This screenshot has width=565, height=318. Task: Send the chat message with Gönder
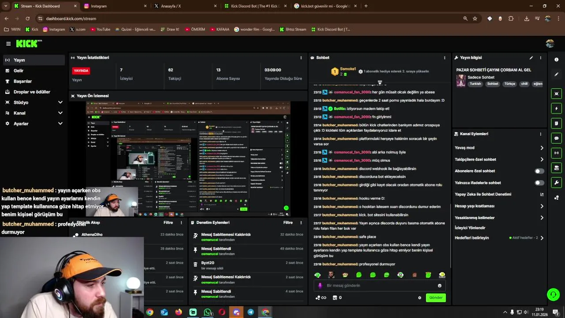(436, 298)
